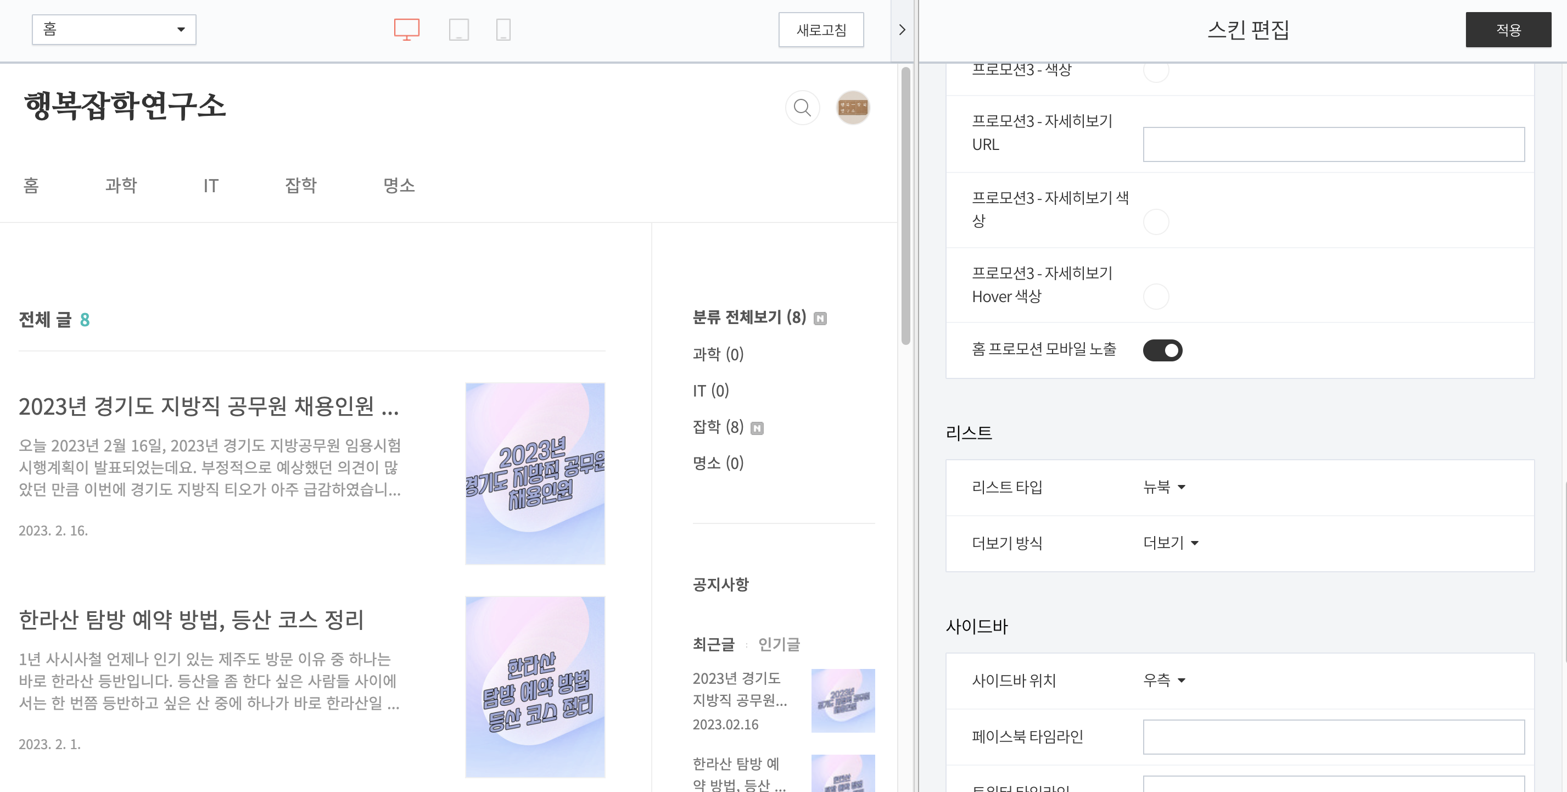Open the 과학 navigation menu item
This screenshot has height=792, width=1567.
pos(120,186)
